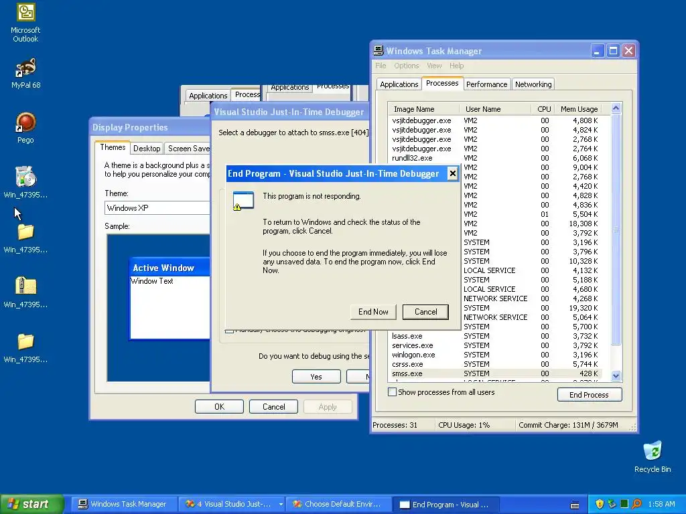Select the smss.exe process row
The height and width of the screenshot is (514, 686).
point(495,373)
